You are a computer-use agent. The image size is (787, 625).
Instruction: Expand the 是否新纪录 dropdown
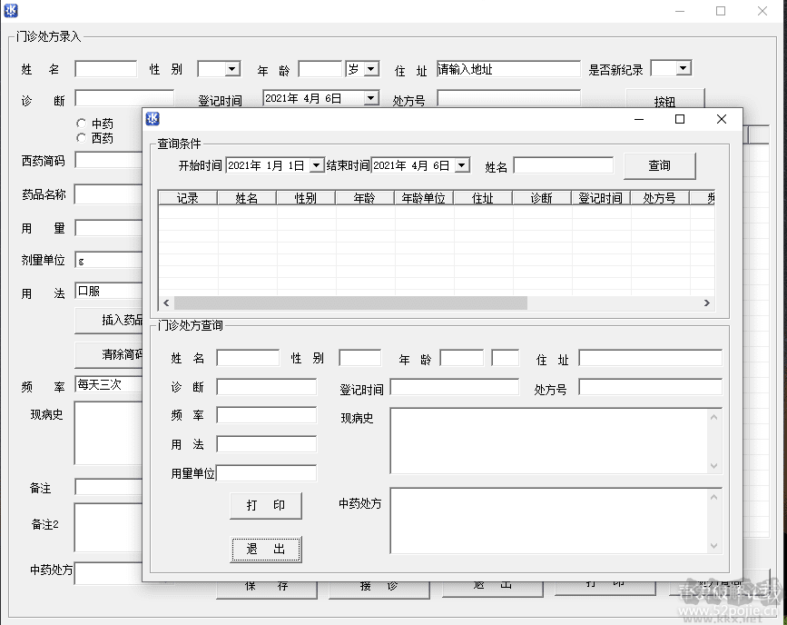point(683,69)
